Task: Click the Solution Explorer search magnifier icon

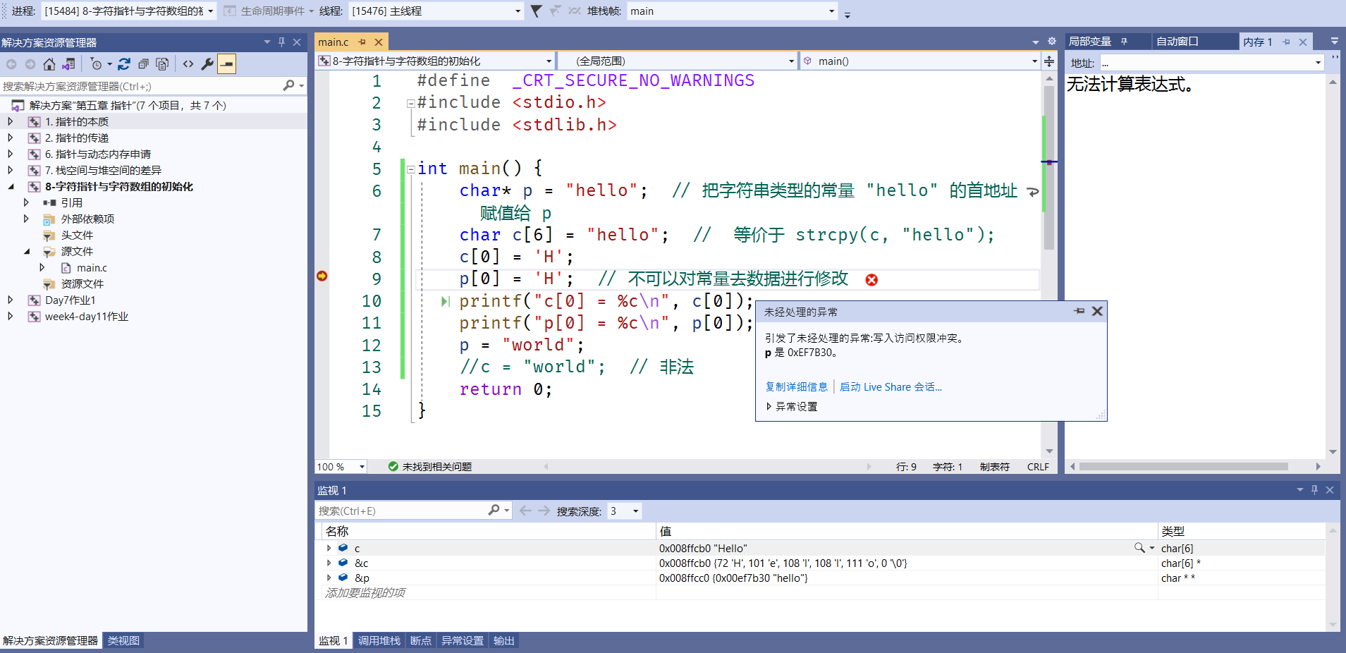Action: coord(288,85)
